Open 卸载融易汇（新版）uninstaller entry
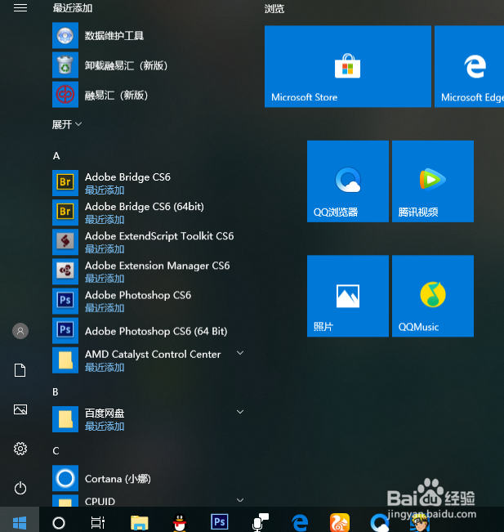This screenshot has height=532, width=504. 149,65
